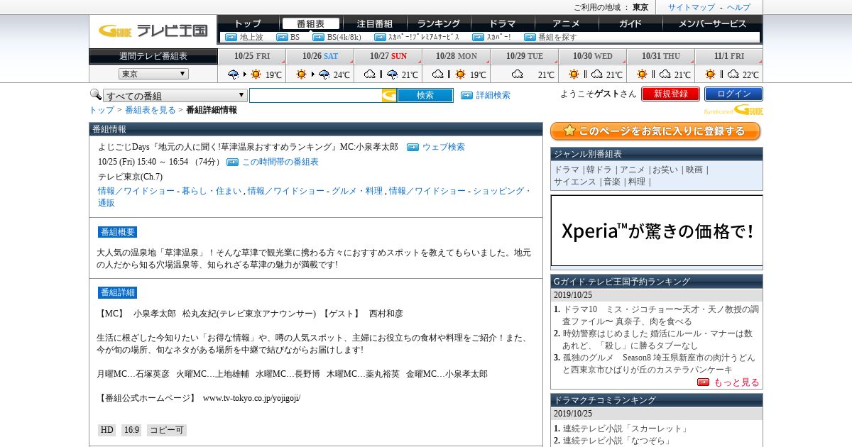Click the yellow G-Guide icon in search box
The height and width of the screenshot is (447, 852).
click(389, 95)
